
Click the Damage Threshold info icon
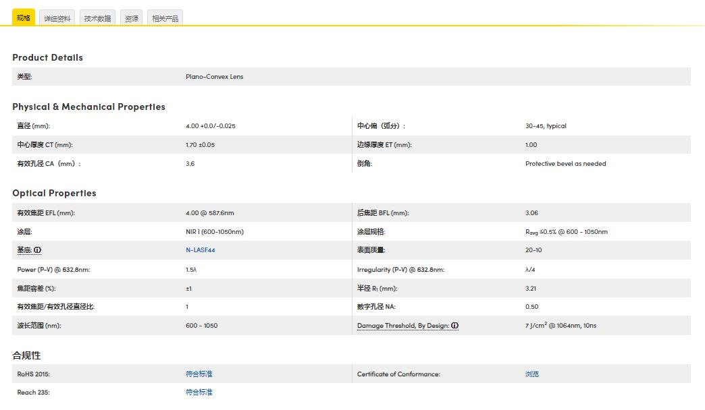455,326
